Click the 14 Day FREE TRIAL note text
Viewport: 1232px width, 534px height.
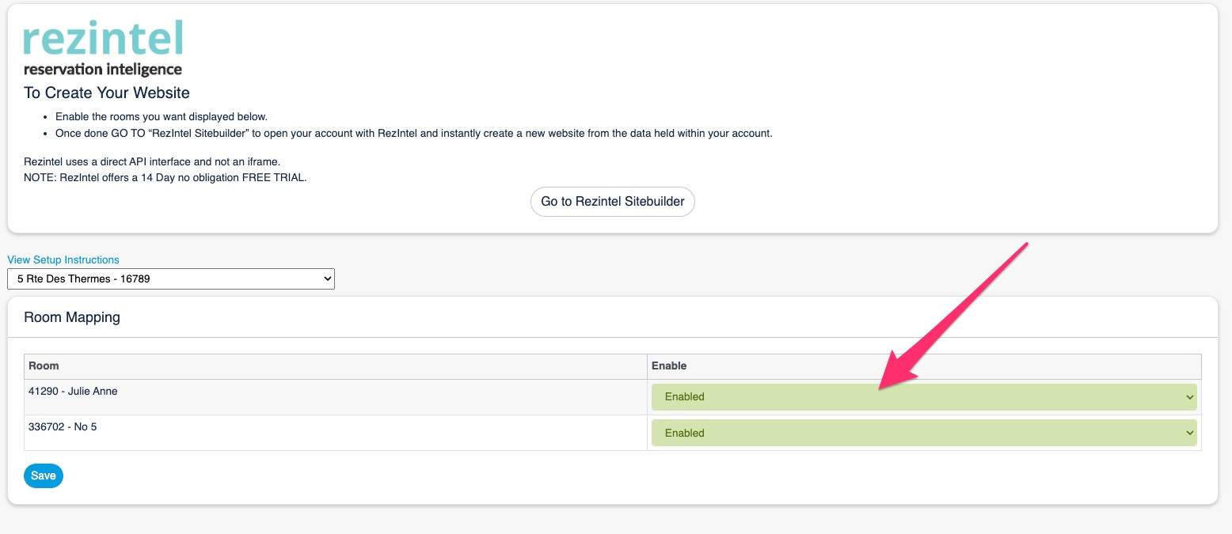click(x=165, y=177)
